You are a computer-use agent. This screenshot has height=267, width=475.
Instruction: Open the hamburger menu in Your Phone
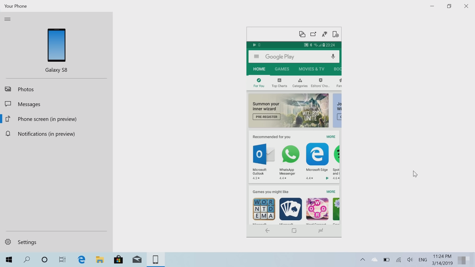(x=7, y=19)
